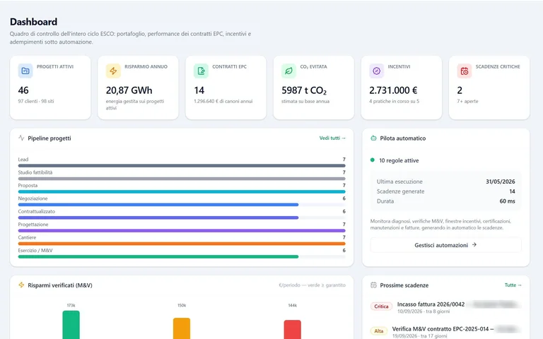Open the Incasso fattura 2026/0042 deadline
The height and width of the screenshot is (339, 543).
(445, 307)
